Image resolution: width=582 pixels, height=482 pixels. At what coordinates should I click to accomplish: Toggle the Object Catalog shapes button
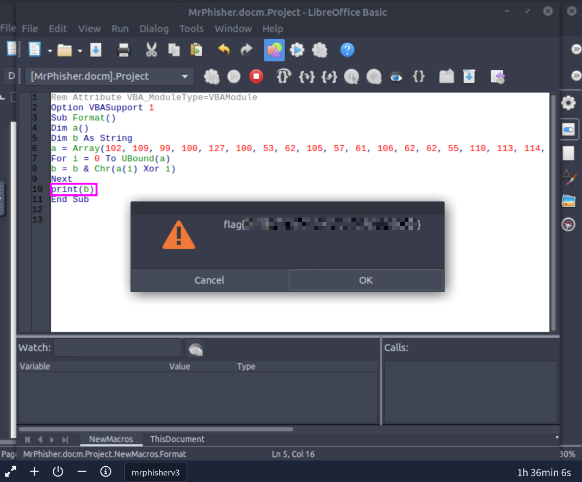click(274, 51)
